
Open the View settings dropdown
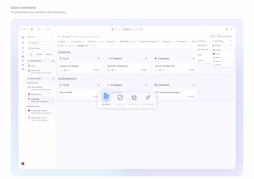225,36
